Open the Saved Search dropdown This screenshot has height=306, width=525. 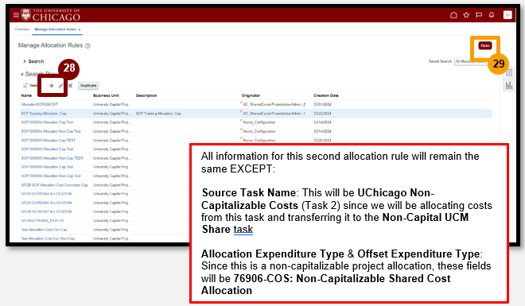coord(471,61)
